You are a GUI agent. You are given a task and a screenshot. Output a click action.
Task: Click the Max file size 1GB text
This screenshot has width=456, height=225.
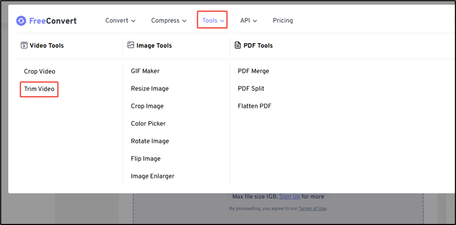coord(255,197)
